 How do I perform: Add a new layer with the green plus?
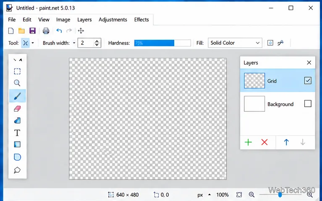point(248,142)
